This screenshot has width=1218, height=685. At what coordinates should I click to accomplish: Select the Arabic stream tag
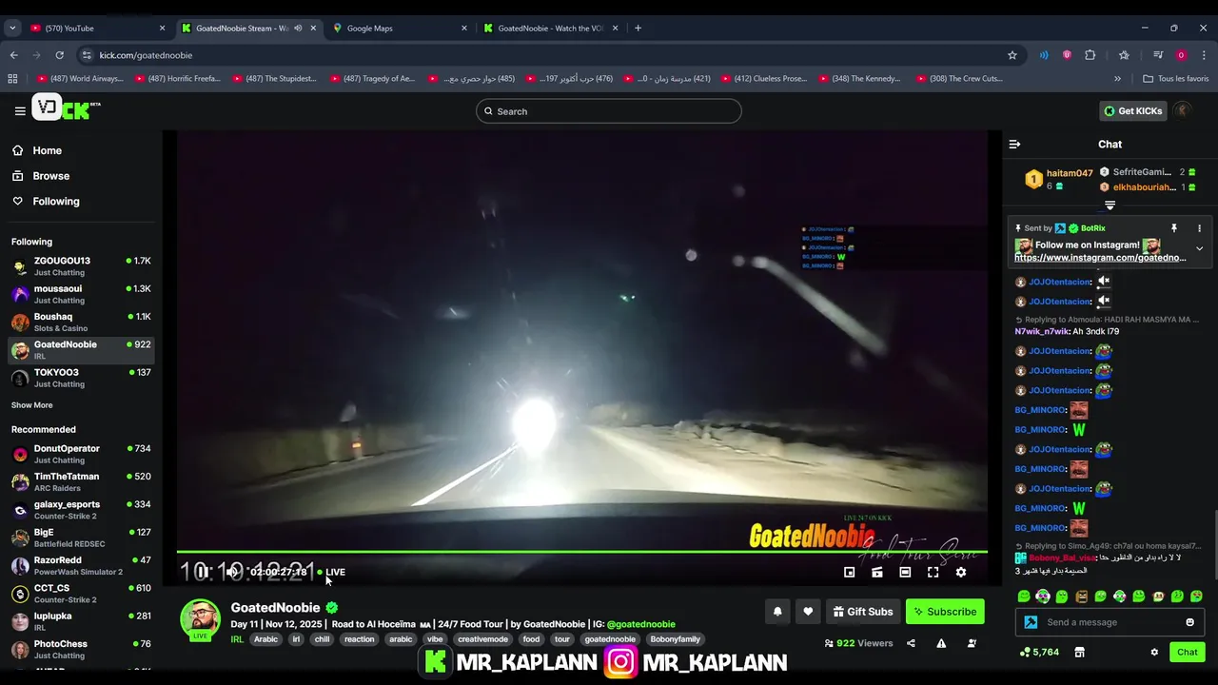[x=265, y=639]
